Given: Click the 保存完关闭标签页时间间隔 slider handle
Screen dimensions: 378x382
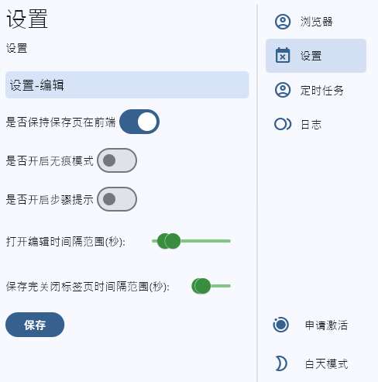Looking at the screenshot, I should (x=201, y=286).
